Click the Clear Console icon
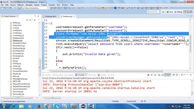 click(159, 75)
